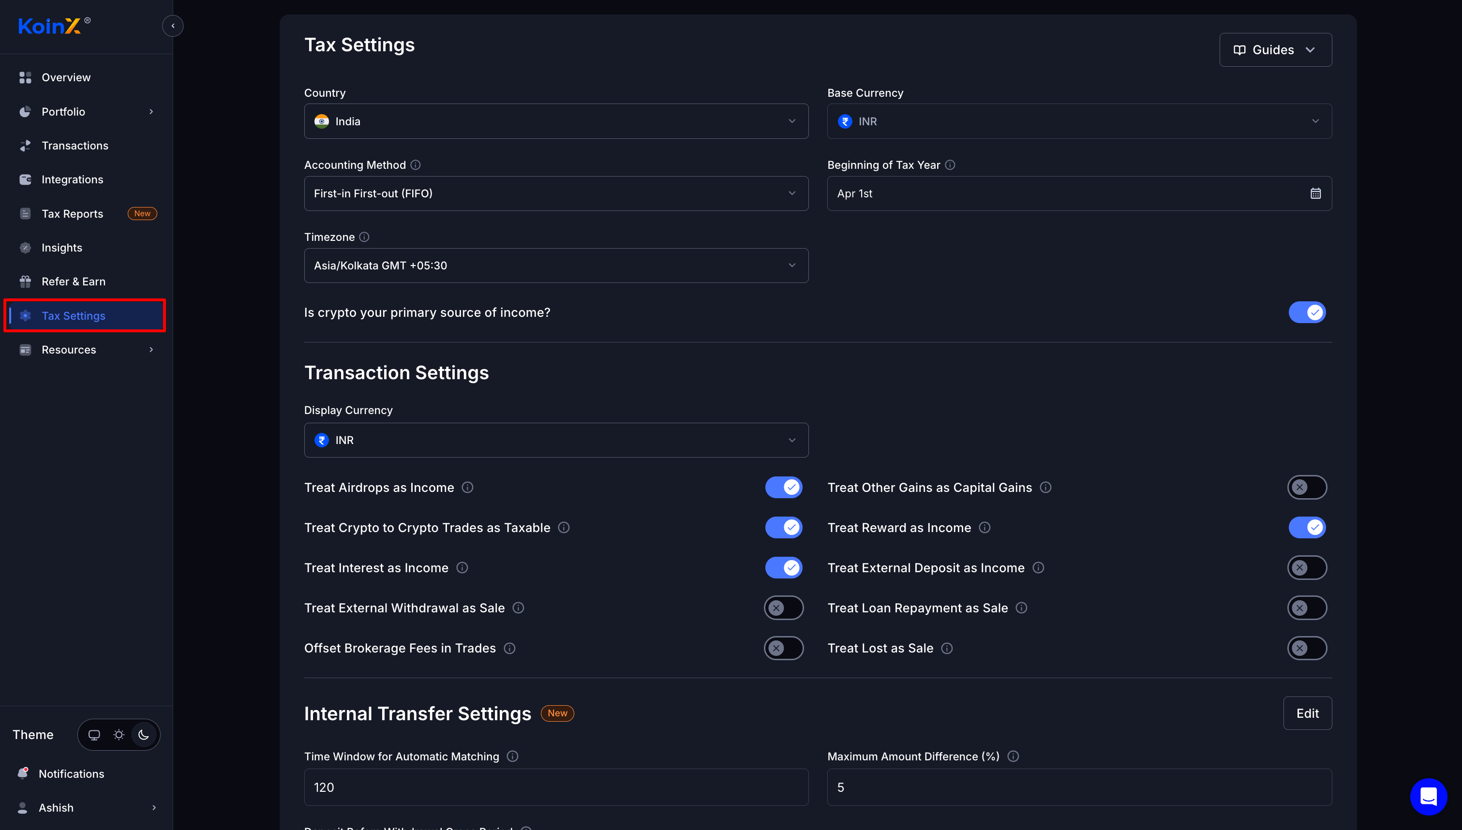1462x830 pixels.
Task: Turn off crypto primary income toggle
Action: (x=1307, y=312)
